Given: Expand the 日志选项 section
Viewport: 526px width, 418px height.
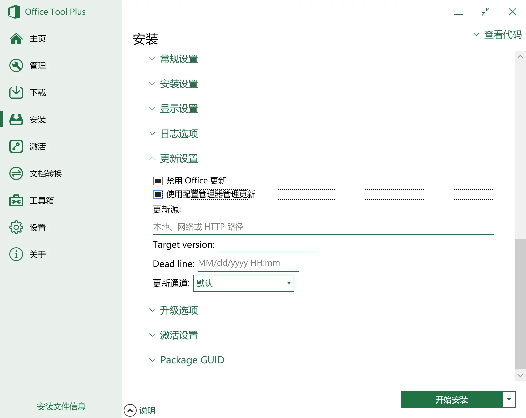Looking at the screenshot, I should tap(174, 134).
